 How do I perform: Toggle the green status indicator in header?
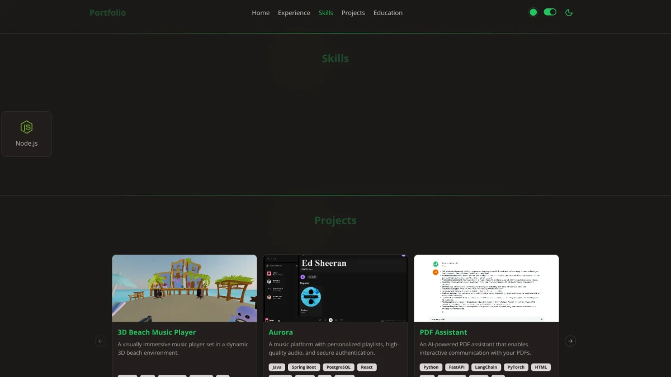tap(533, 12)
